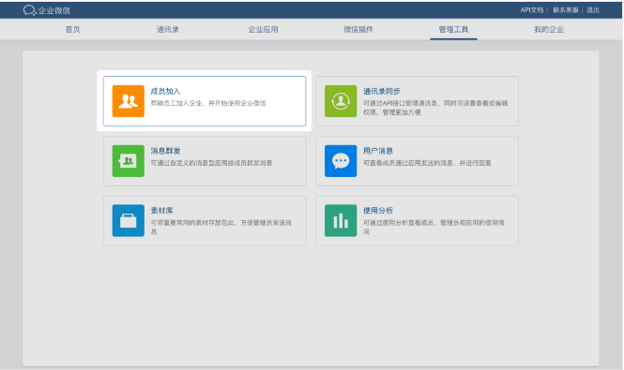Click the blue 用户消息 chat bubble icon
Screen dimensions: 624x370
tap(341, 161)
